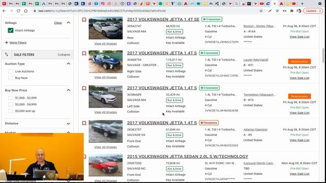
Task: Select the $1,500 - $2,999 price range
Action: pos(10,98)
